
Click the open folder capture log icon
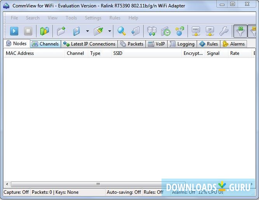tap(61, 31)
